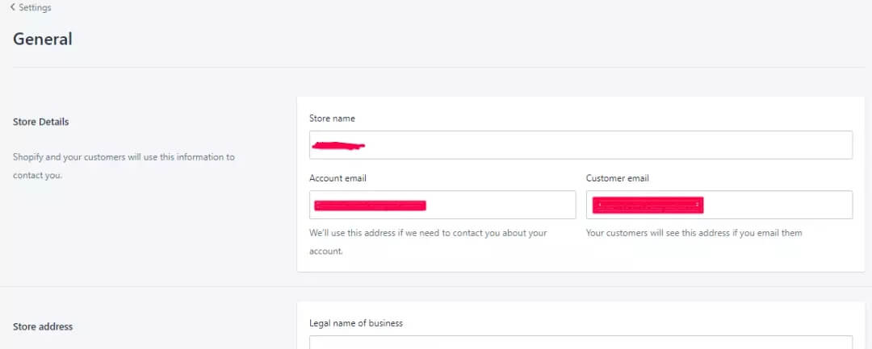The width and height of the screenshot is (872, 349).
Task: Click the Account email label
Action: [337, 178]
